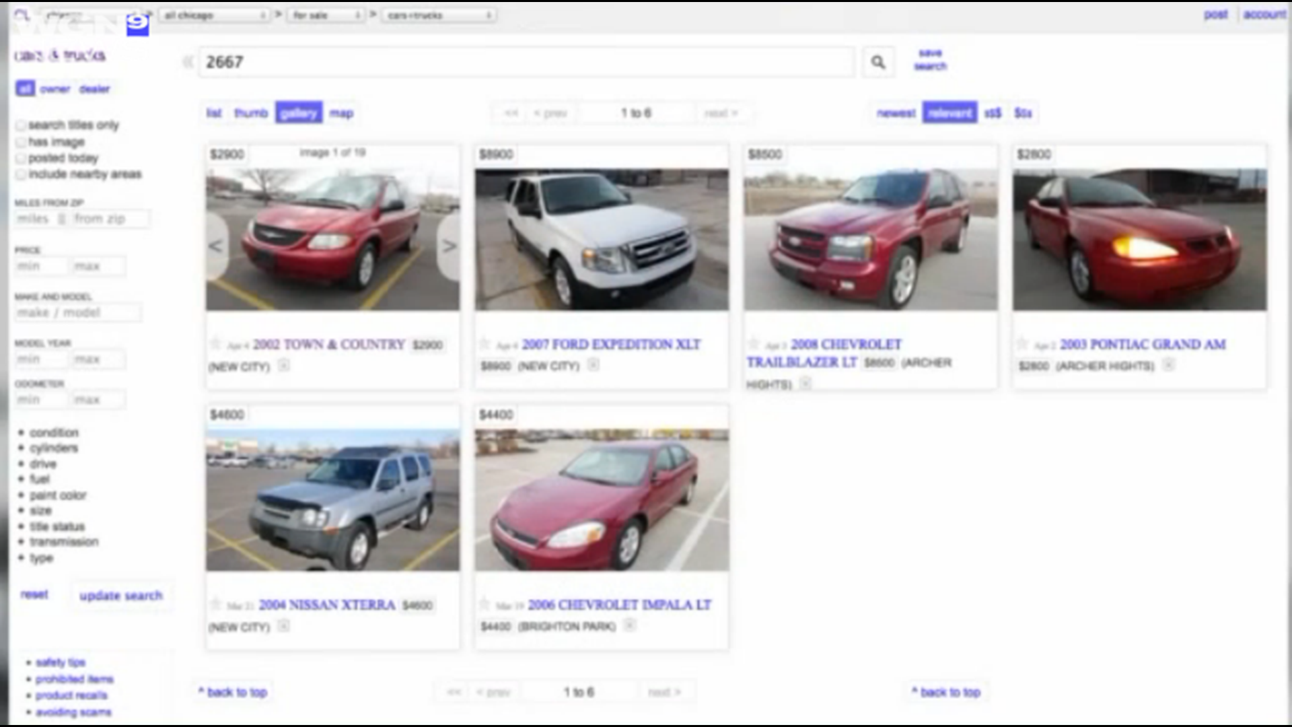Click the magnifying glass search icon
The image size is (1292, 727).
tap(877, 62)
